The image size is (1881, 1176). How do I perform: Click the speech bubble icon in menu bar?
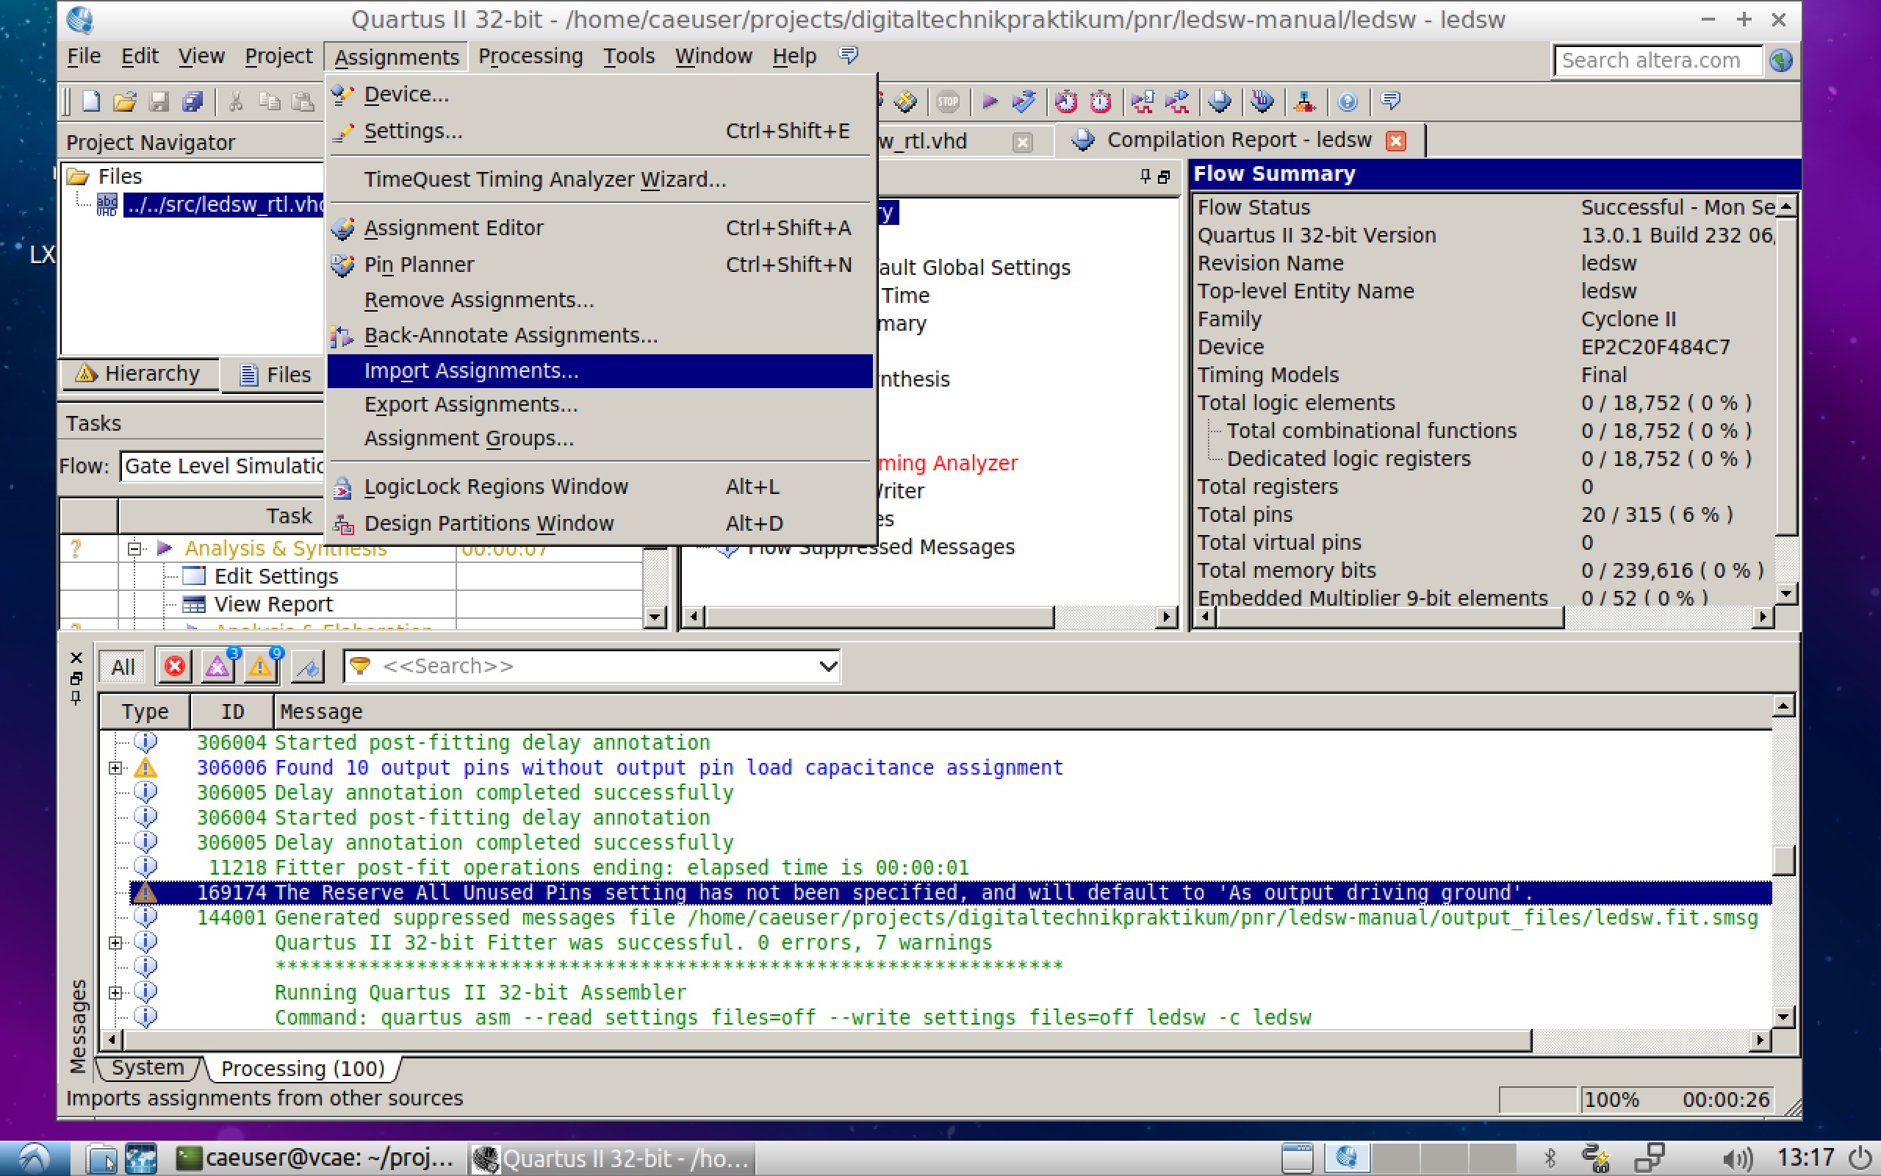(x=848, y=55)
